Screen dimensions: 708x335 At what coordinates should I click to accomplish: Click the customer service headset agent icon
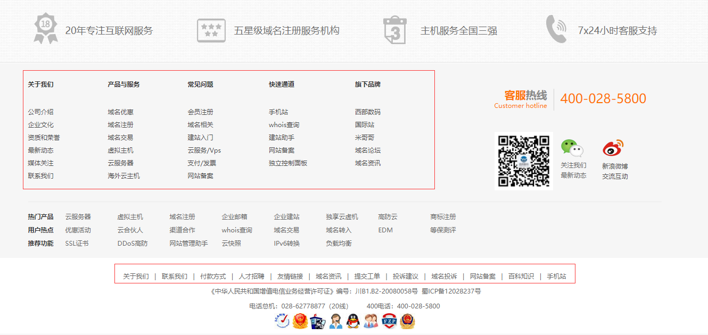click(335, 321)
